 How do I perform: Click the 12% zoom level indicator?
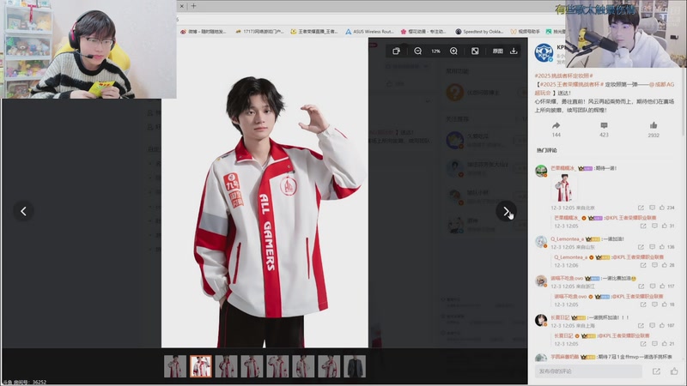[x=435, y=51]
